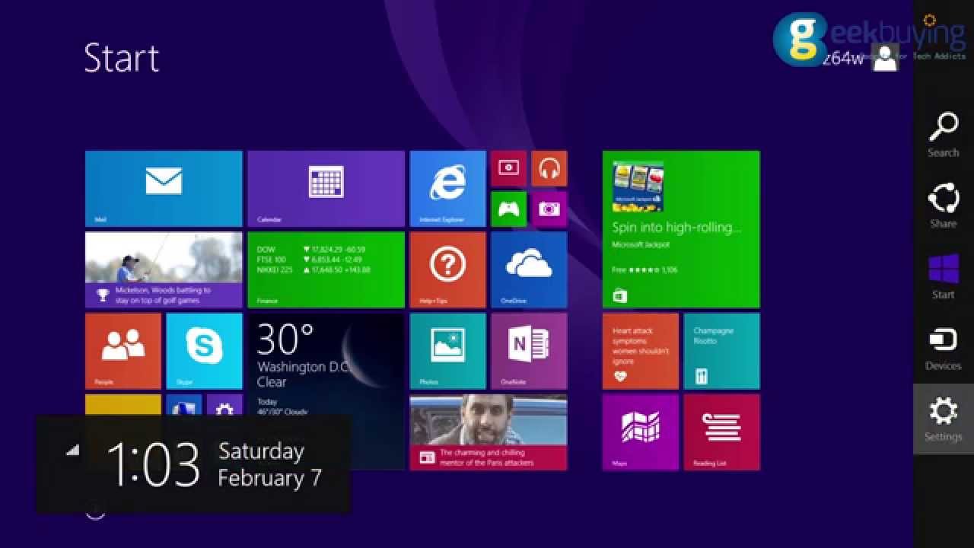
Task: Open the Finance tile showing DOW
Action: click(326, 270)
